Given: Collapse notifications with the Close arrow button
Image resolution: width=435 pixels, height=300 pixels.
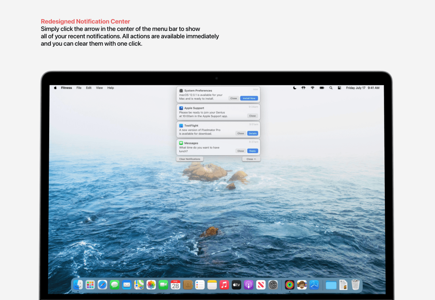Looking at the screenshot, I should click(x=251, y=159).
